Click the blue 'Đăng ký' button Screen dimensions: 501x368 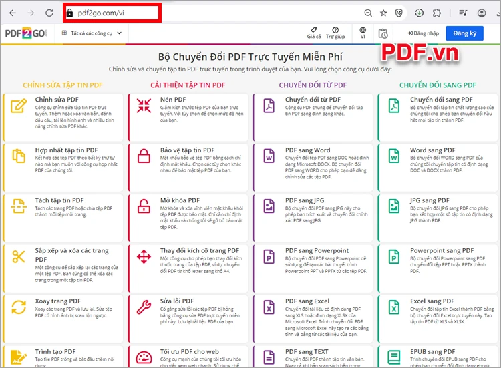[464, 33]
